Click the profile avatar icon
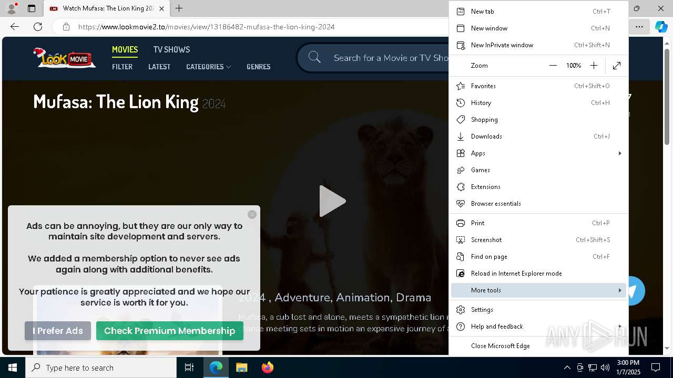This screenshot has height=378, width=673. [x=12, y=8]
